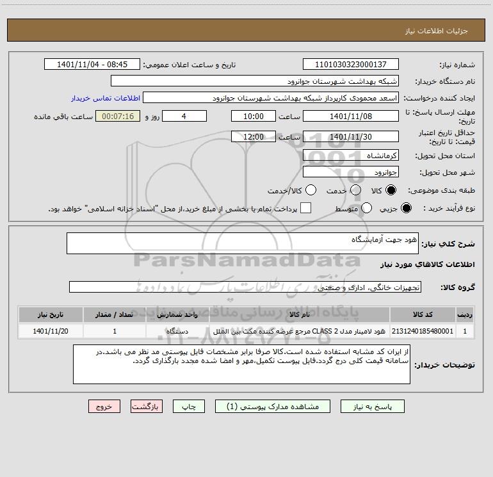Click the buyer organization name field
This screenshot has height=477, width=493.
coord(255,81)
